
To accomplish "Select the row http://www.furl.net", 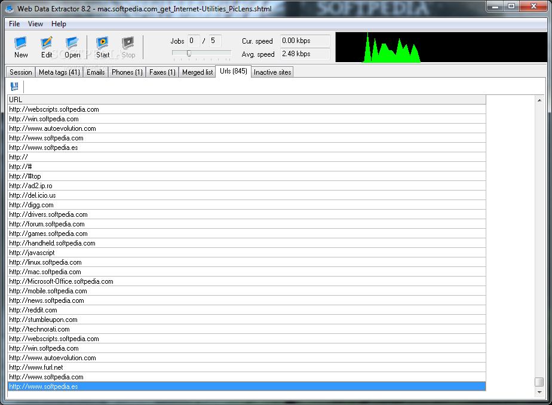I will click(x=247, y=367).
